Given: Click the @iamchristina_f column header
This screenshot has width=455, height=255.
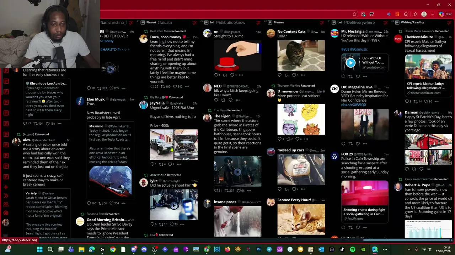Looking at the screenshot, I should (x=113, y=22).
